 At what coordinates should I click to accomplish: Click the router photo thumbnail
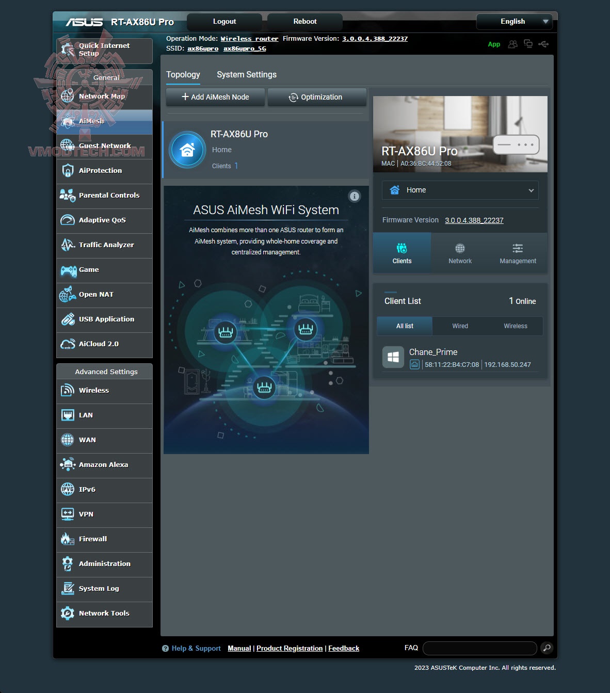[460, 134]
